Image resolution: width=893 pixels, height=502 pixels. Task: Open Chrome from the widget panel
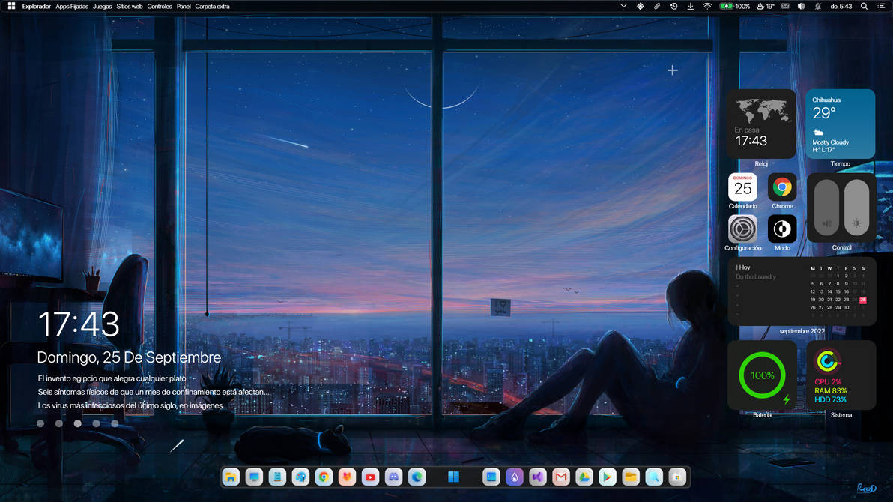(782, 188)
